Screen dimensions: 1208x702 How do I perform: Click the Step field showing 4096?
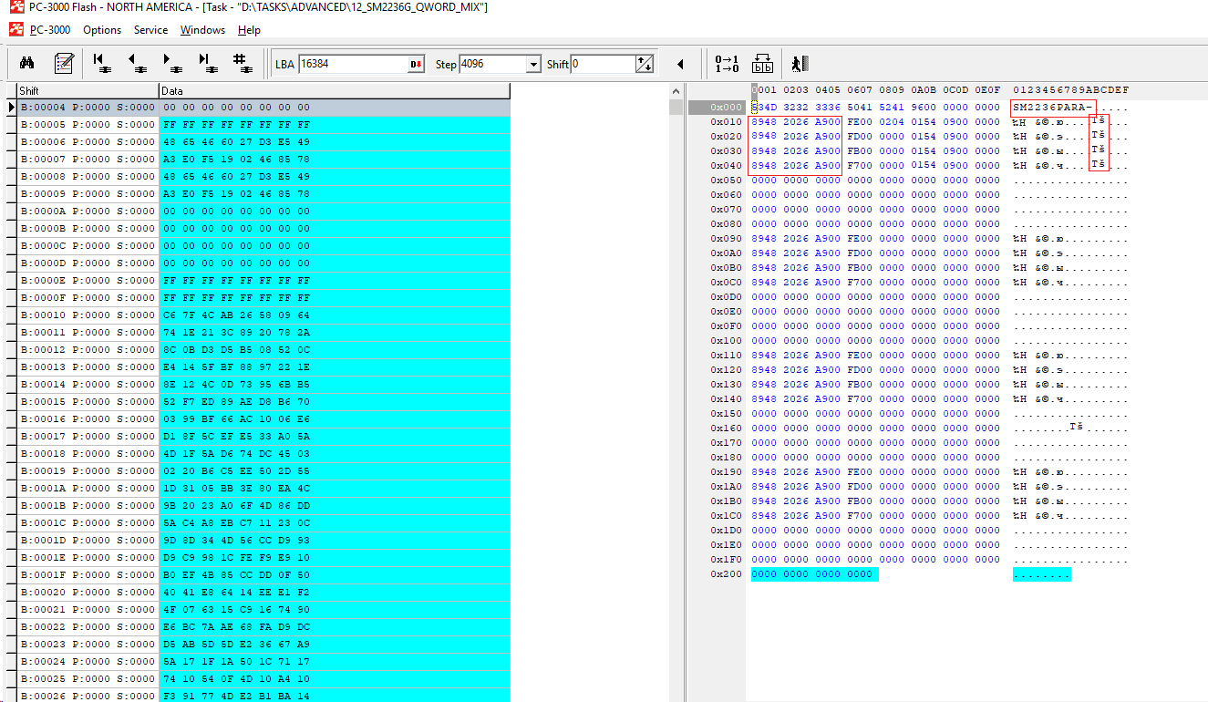pyautogui.click(x=492, y=65)
